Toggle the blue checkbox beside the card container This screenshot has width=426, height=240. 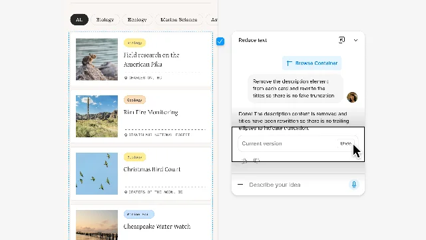point(220,41)
